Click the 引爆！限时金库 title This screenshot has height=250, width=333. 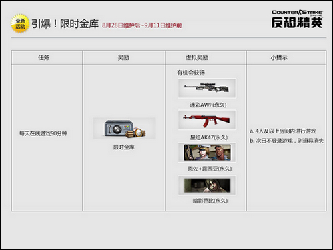pos(65,24)
